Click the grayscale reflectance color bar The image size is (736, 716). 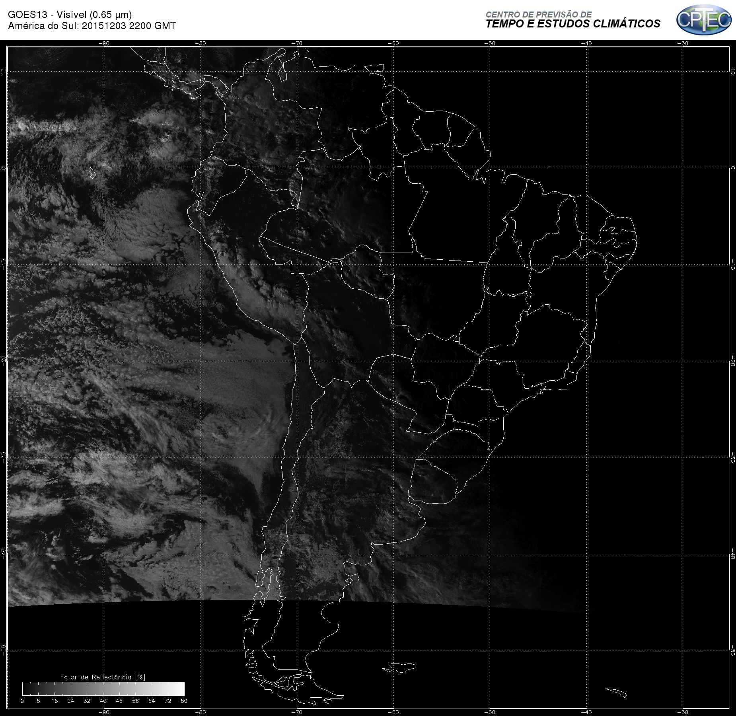coord(103,689)
